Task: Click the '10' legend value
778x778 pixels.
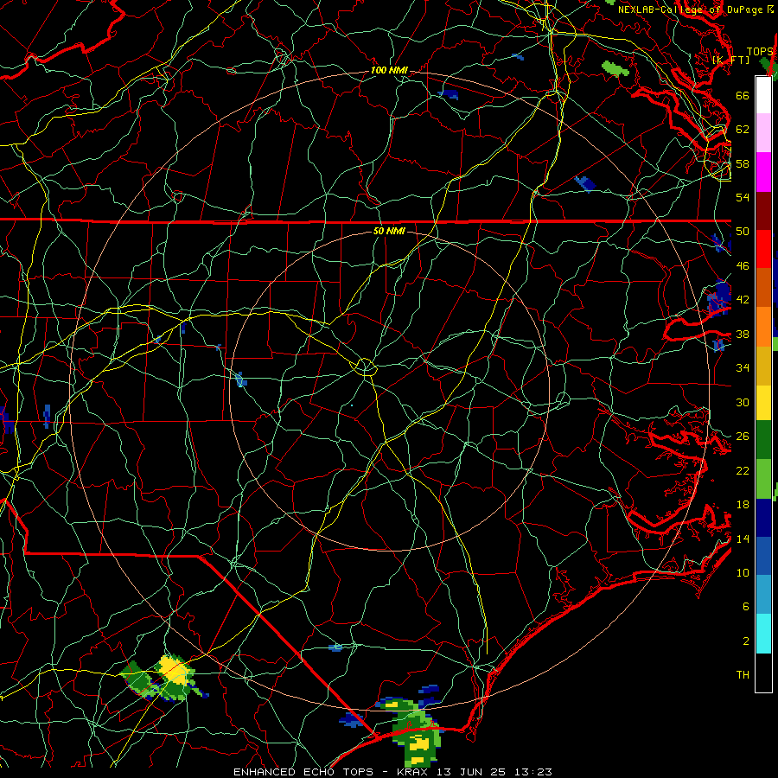Action: (743, 572)
